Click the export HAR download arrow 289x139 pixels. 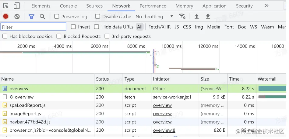coord(208,17)
